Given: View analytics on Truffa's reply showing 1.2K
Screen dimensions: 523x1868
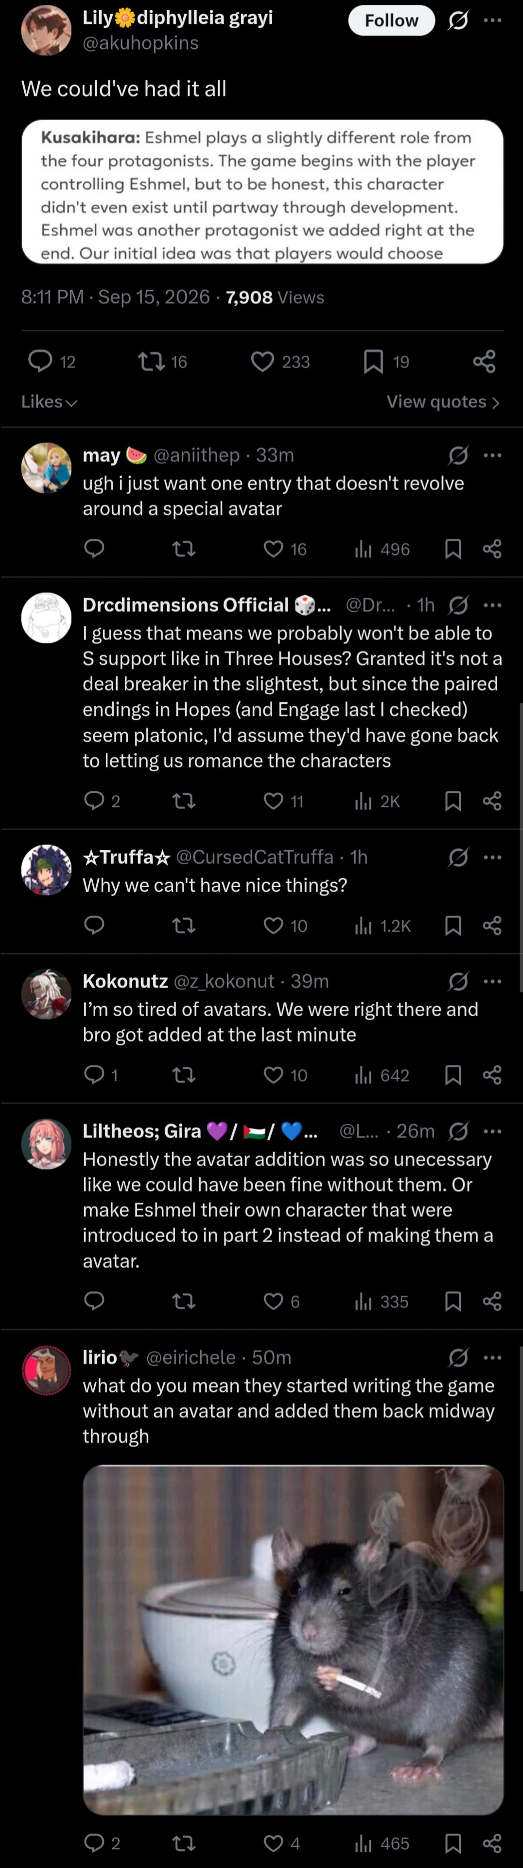Looking at the screenshot, I should click(x=383, y=925).
